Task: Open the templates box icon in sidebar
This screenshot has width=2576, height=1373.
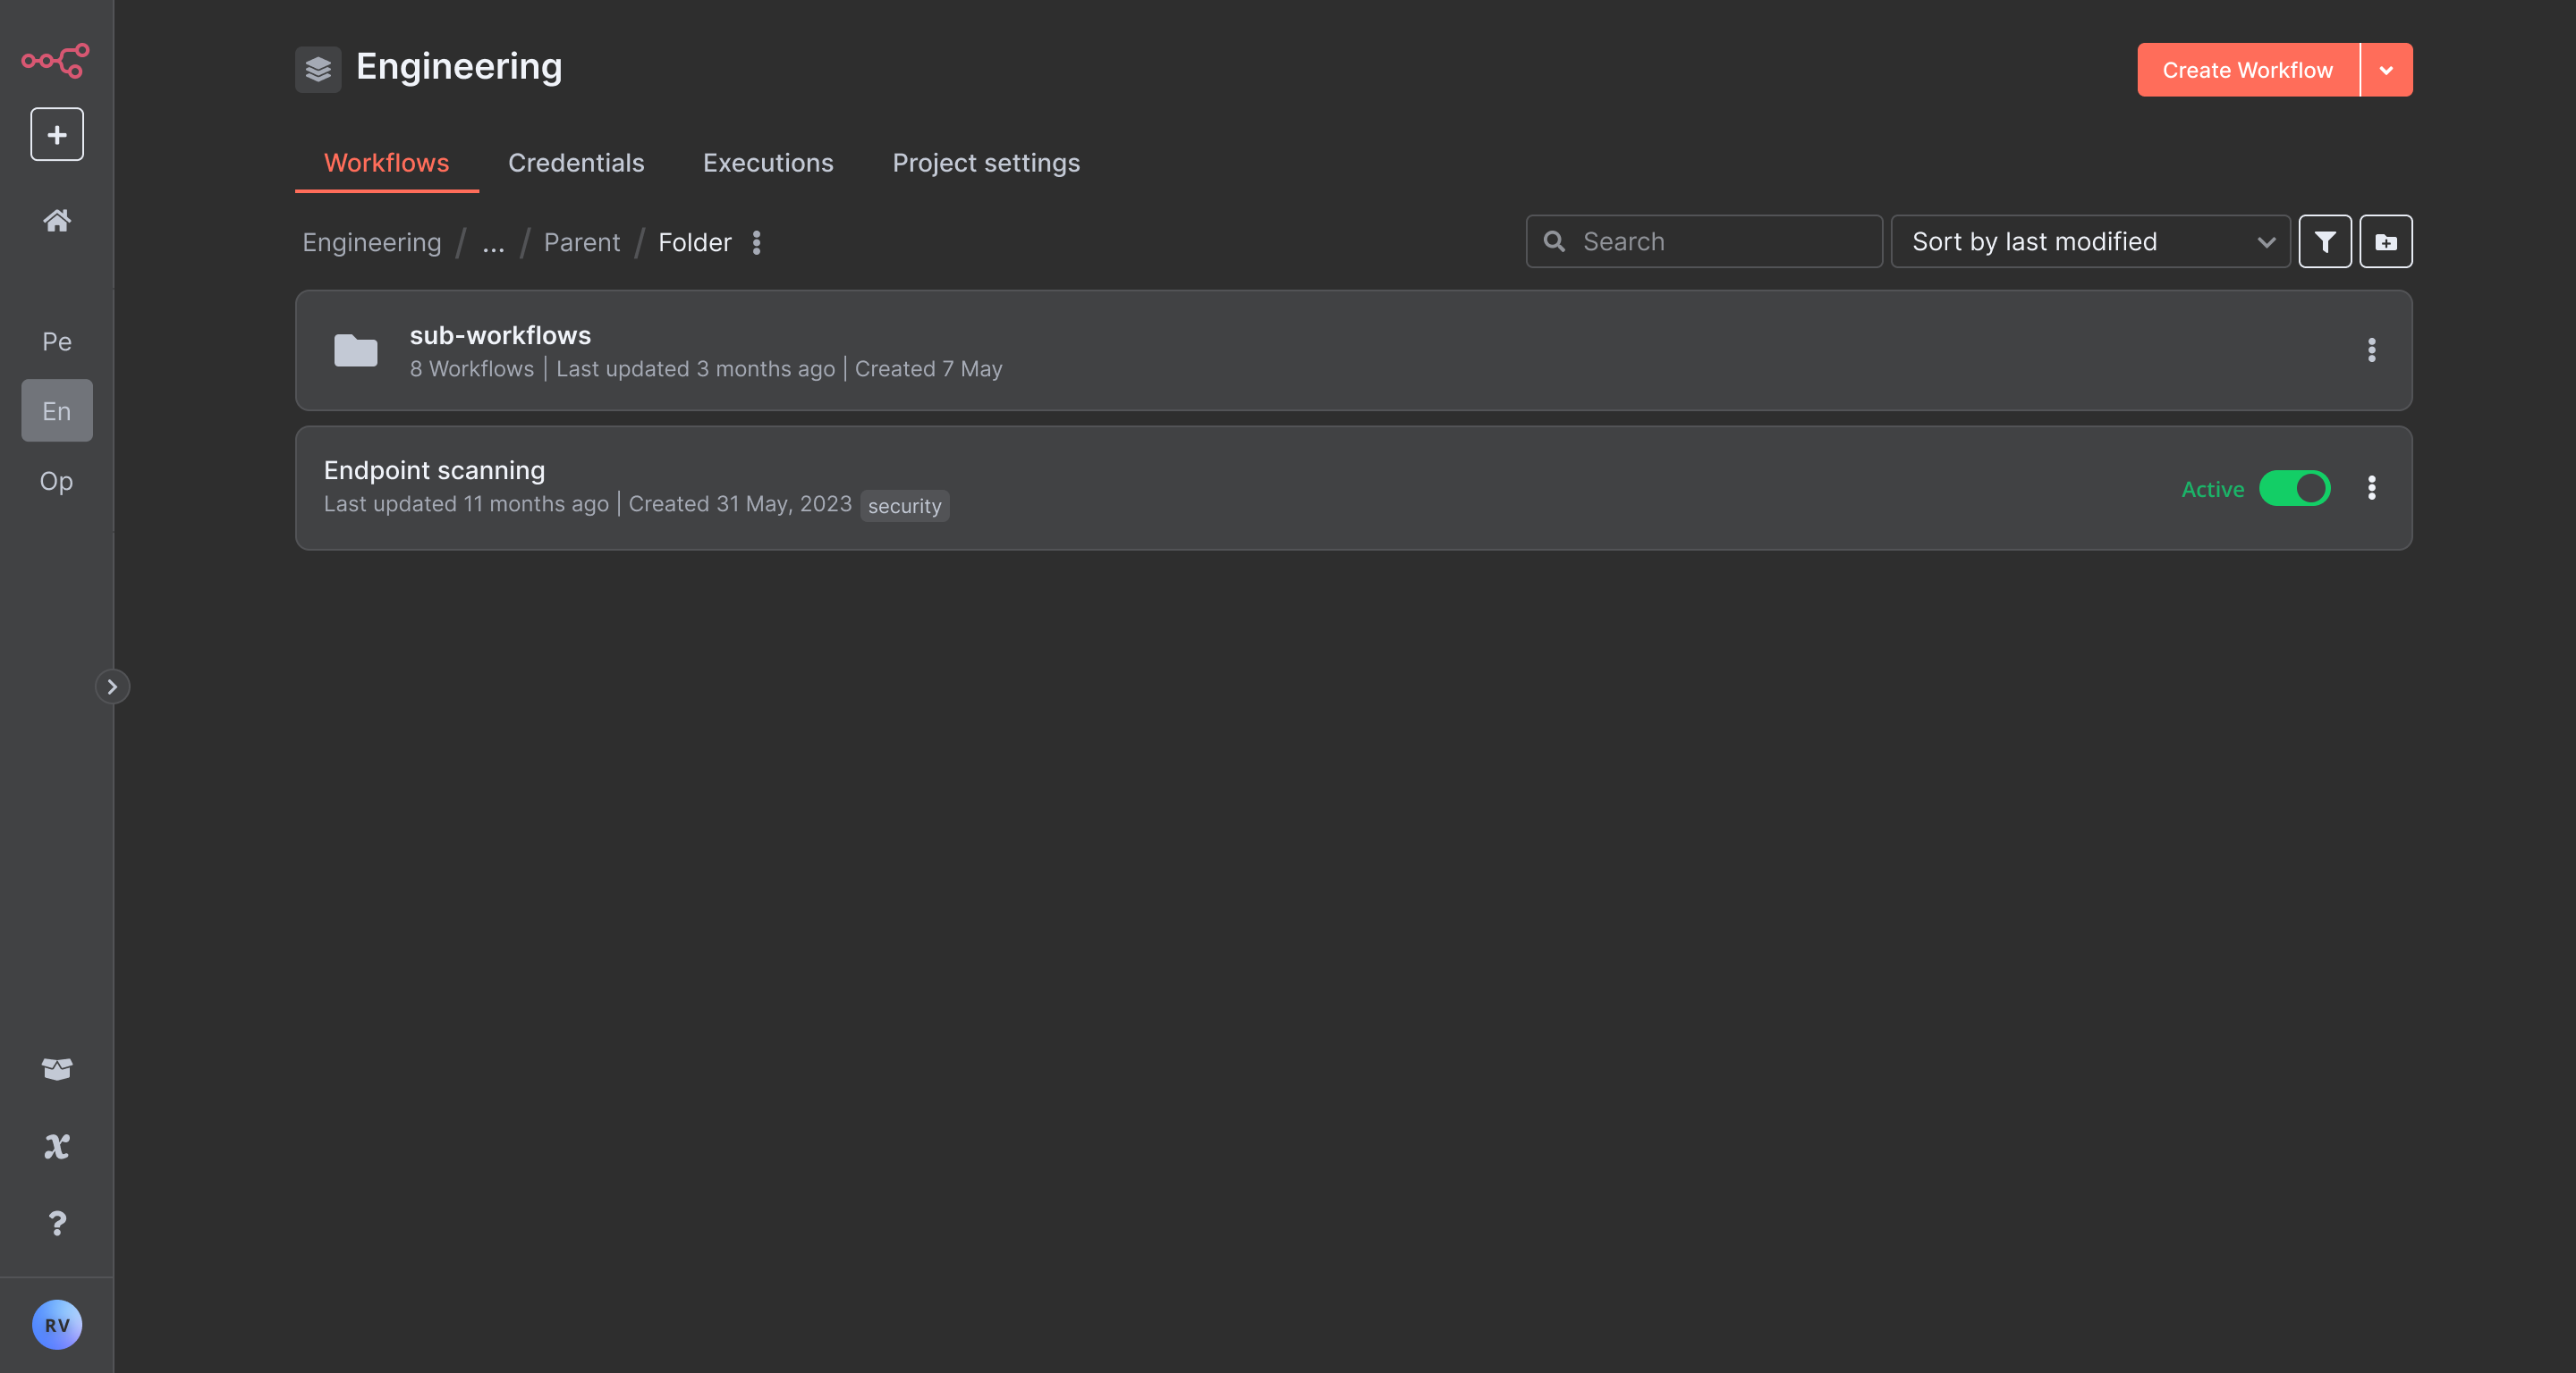Action: [57, 1068]
